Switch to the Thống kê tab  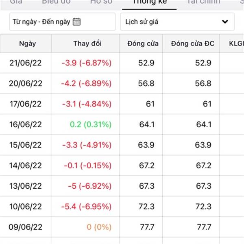[150, 2]
